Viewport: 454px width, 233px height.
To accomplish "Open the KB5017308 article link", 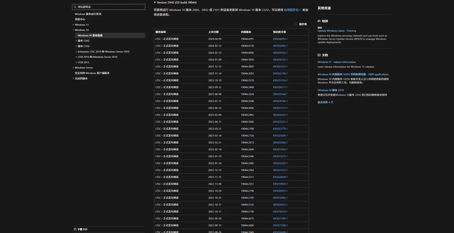I will 280,225.
